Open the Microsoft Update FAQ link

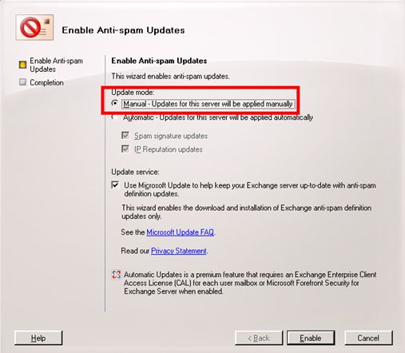181,232
